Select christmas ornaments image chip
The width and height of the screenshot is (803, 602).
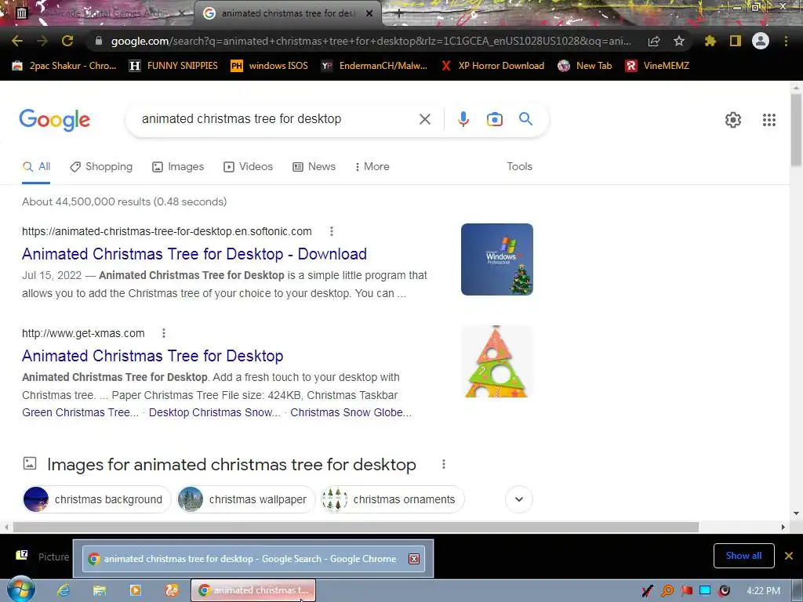(x=392, y=499)
